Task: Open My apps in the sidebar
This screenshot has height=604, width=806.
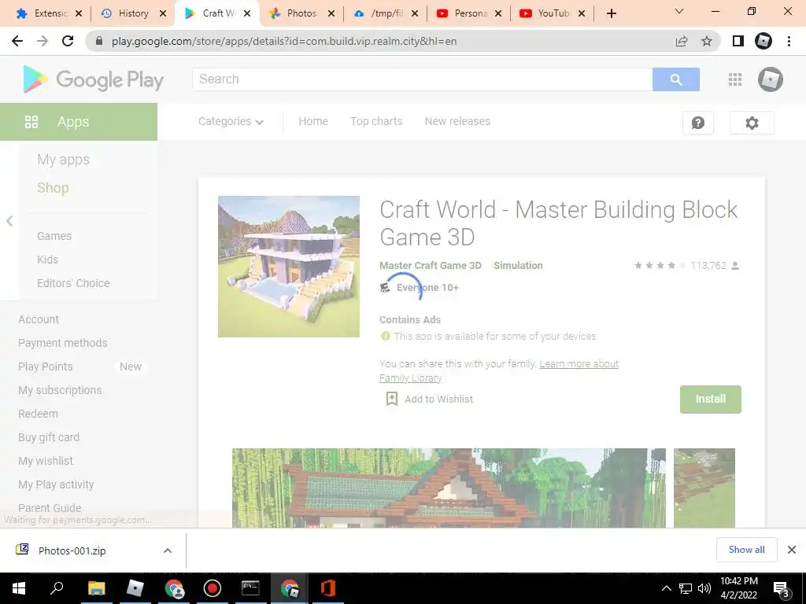Action: 63,160
